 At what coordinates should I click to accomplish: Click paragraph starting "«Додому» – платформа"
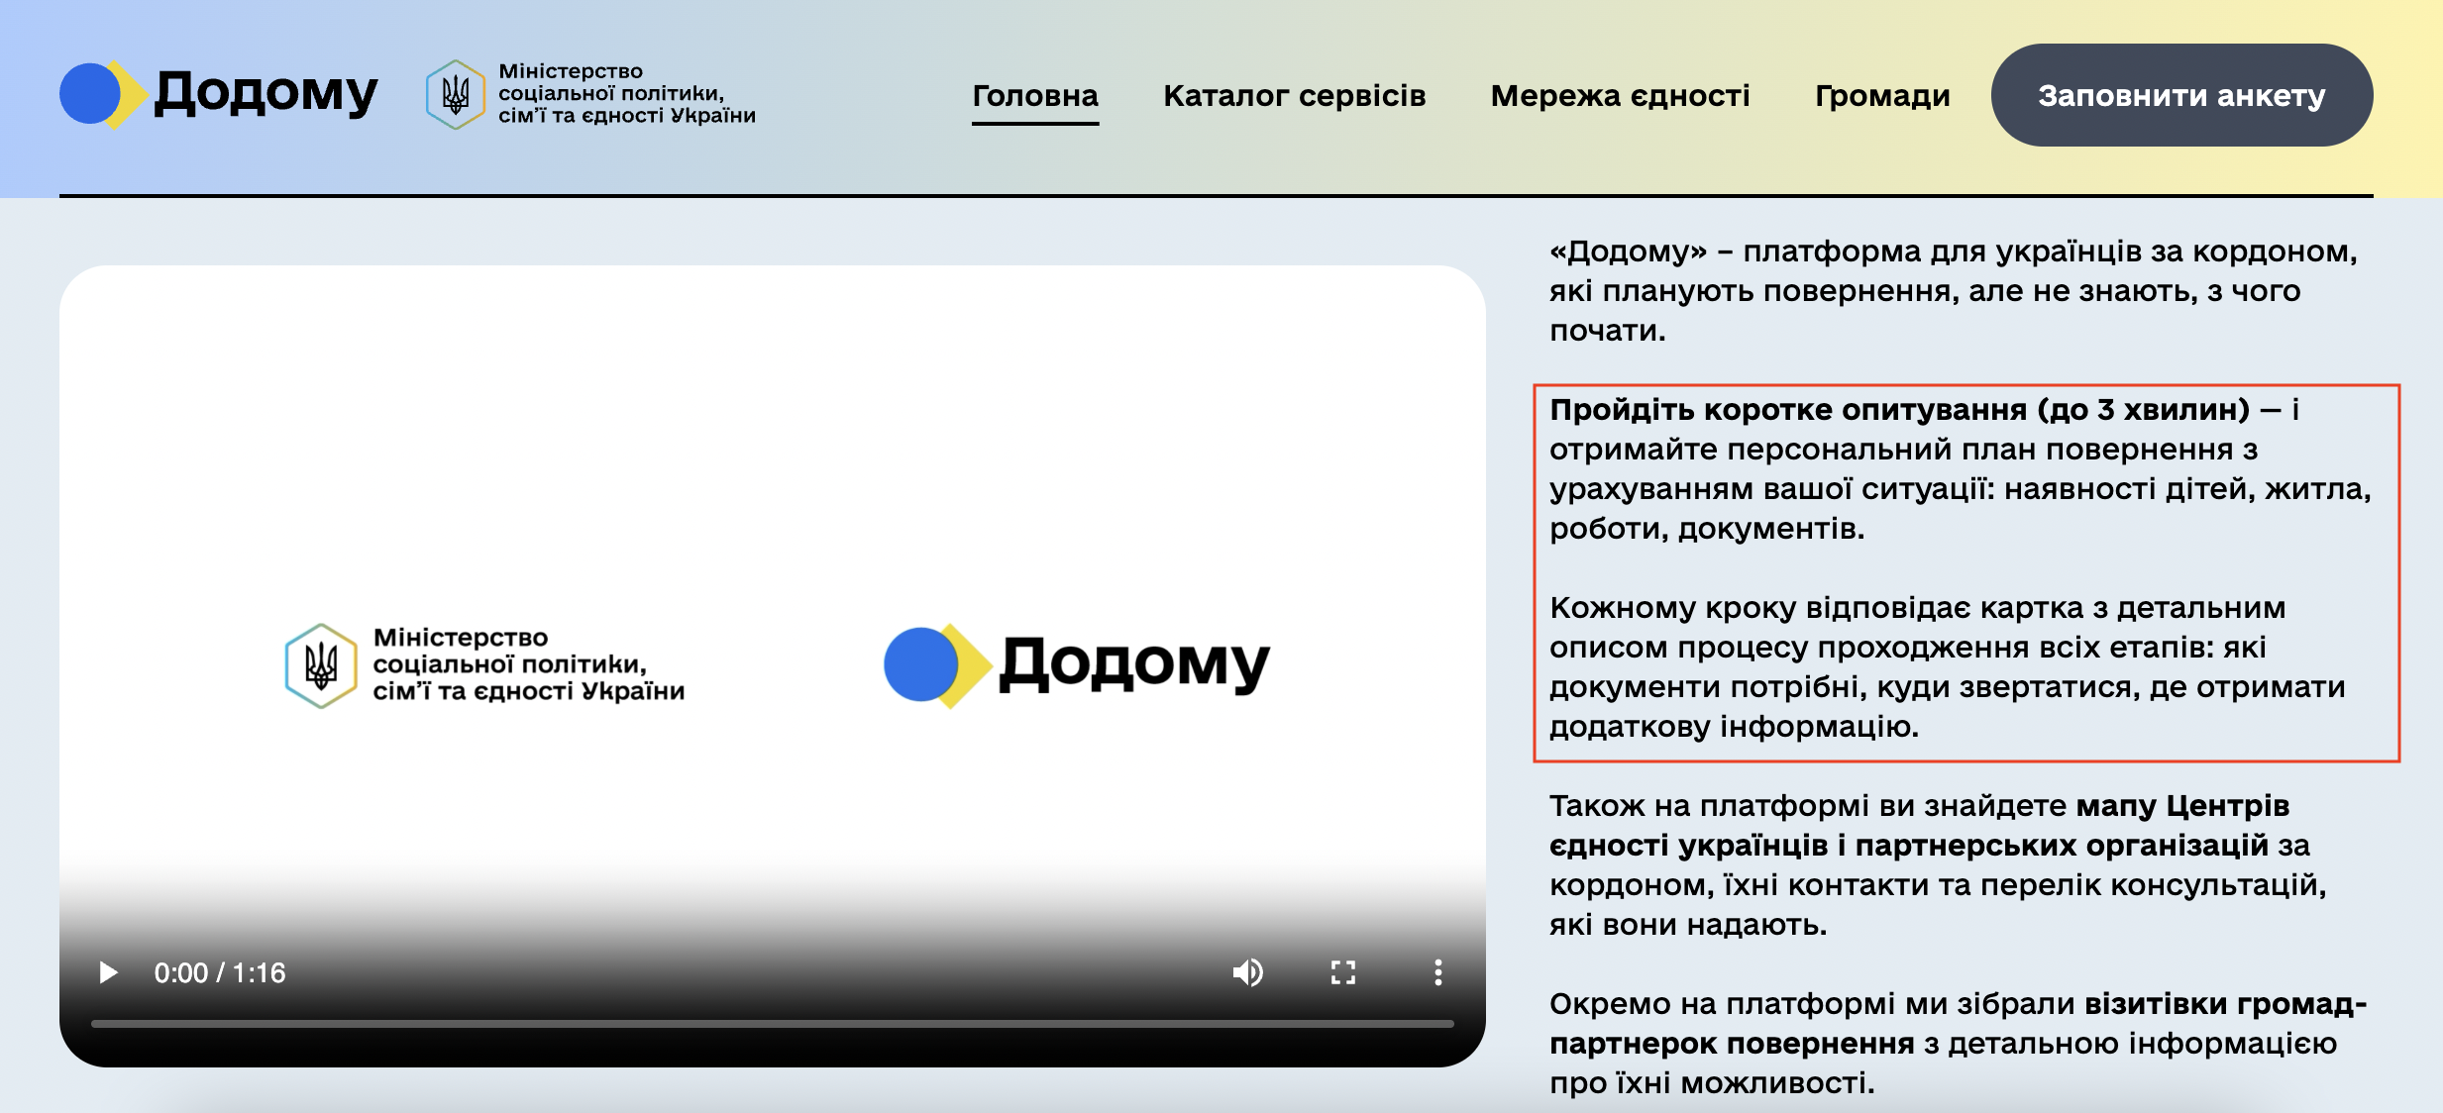click(1953, 290)
